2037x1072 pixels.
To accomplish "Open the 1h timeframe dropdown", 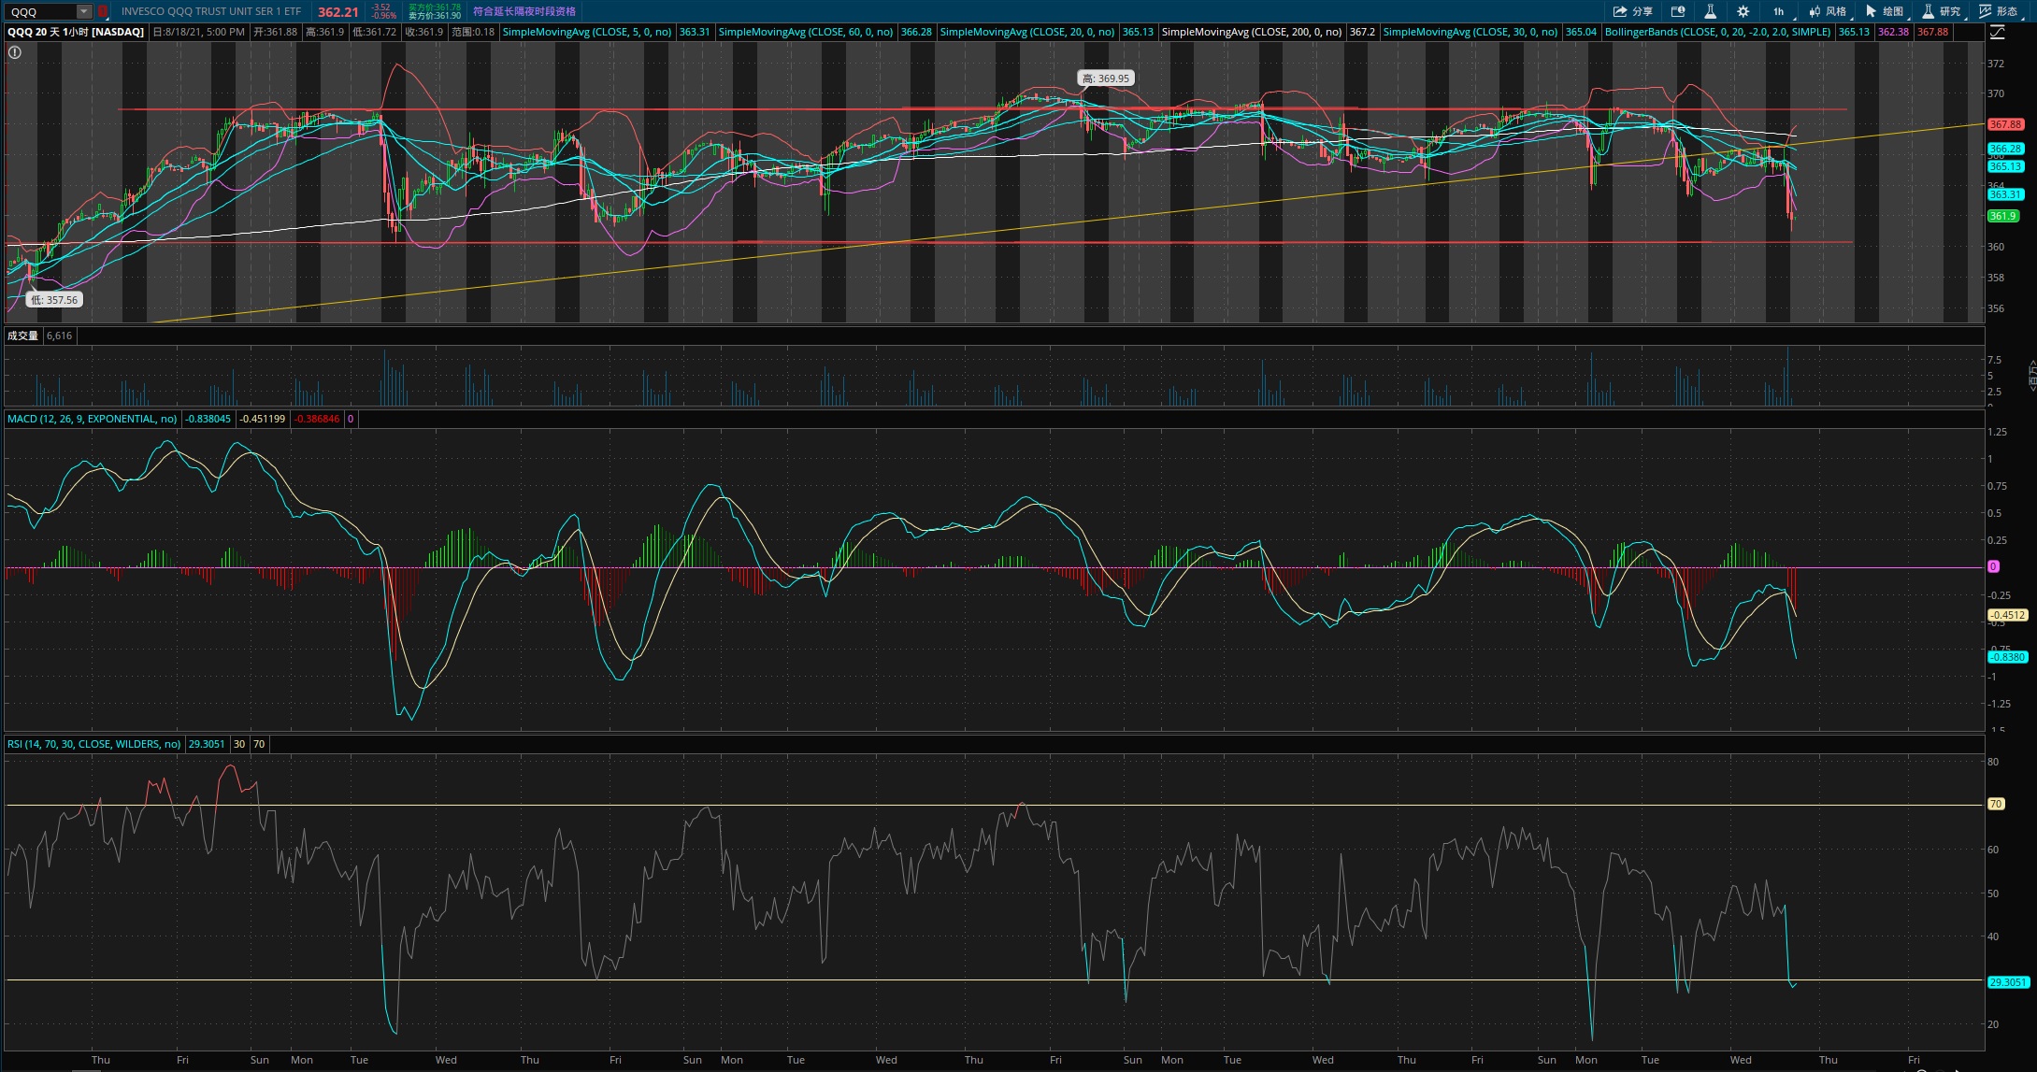I will click(x=1779, y=11).
